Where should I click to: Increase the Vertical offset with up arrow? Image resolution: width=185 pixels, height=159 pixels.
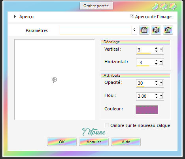(156, 48)
